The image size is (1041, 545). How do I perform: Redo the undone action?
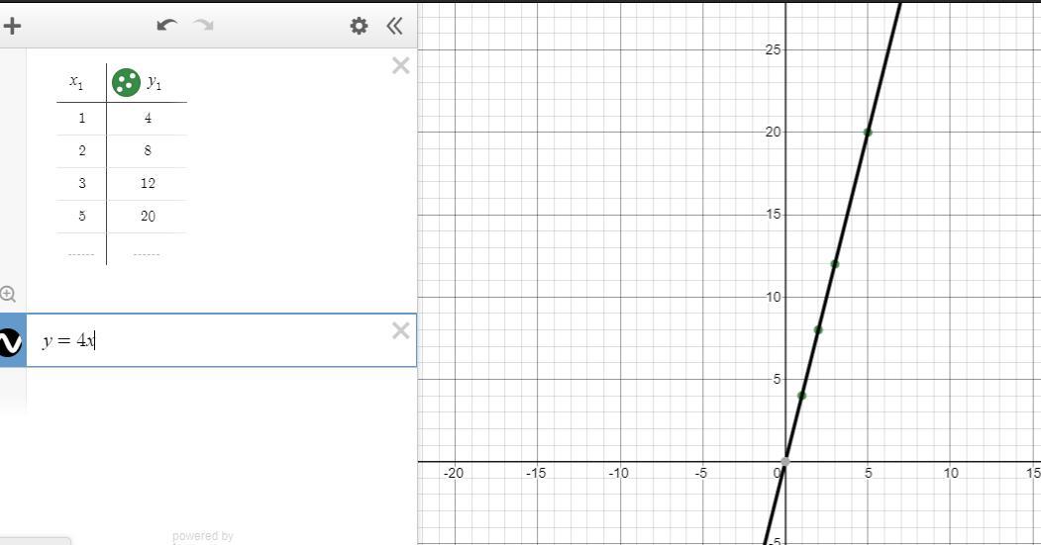click(203, 25)
